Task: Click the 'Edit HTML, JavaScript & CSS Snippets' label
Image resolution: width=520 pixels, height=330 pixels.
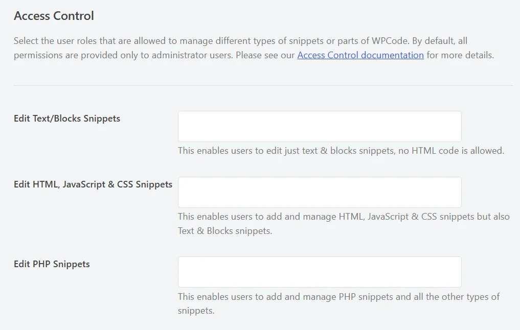Action: (93, 184)
